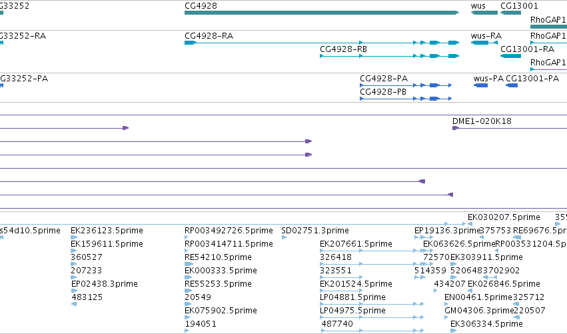This screenshot has height=334, width=567.
Task: Select the SD02751.3prime EST label
Action: click(x=315, y=231)
